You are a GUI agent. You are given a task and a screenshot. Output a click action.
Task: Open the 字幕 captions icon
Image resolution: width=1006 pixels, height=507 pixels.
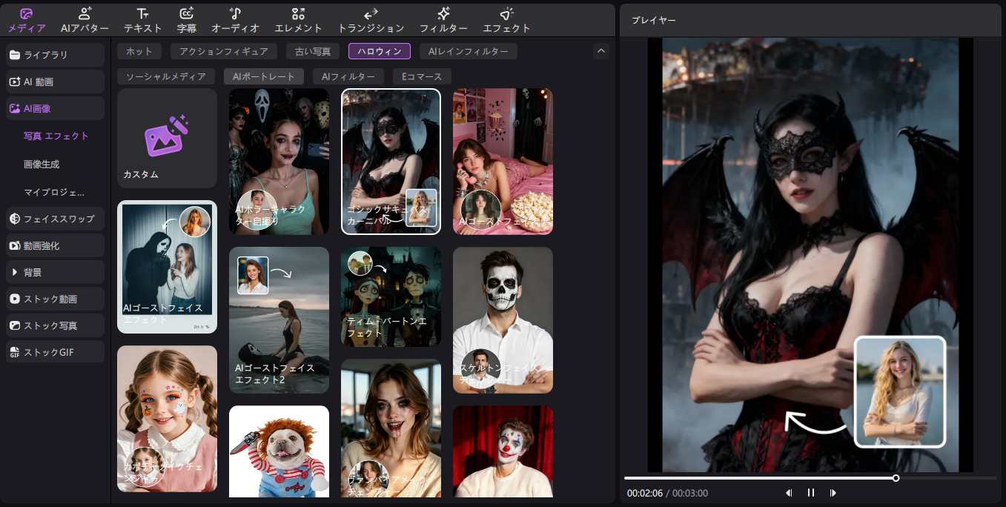pyautogui.click(x=187, y=13)
